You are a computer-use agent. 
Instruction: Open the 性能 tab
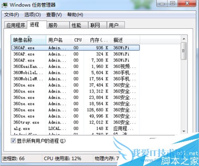79,25
